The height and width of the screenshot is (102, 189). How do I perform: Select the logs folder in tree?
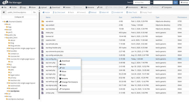(10, 27)
